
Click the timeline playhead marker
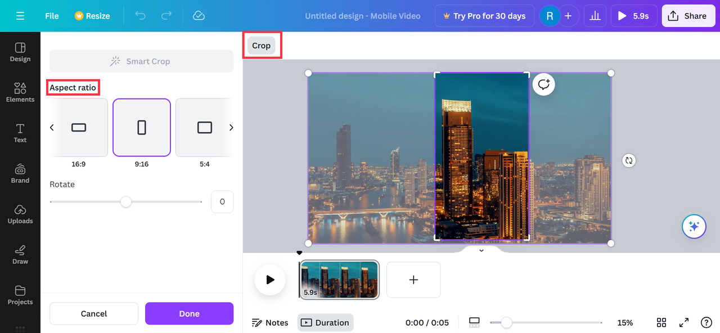click(x=299, y=253)
